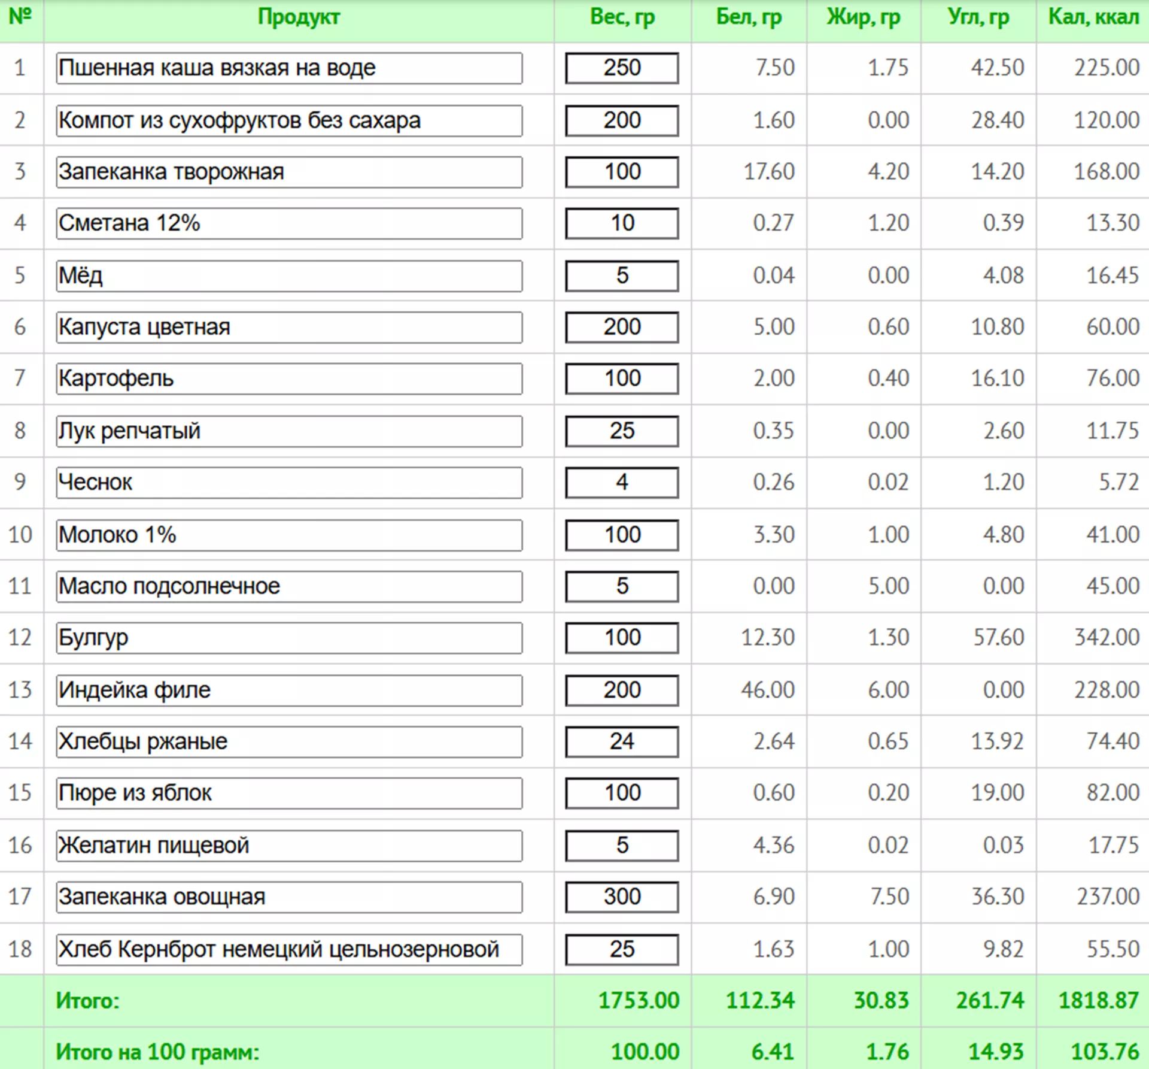The width and height of the screenshot is (1149, 1069).
Task: Click the product field 'Запеканка творожная'
Action: [x=289, y=172]
